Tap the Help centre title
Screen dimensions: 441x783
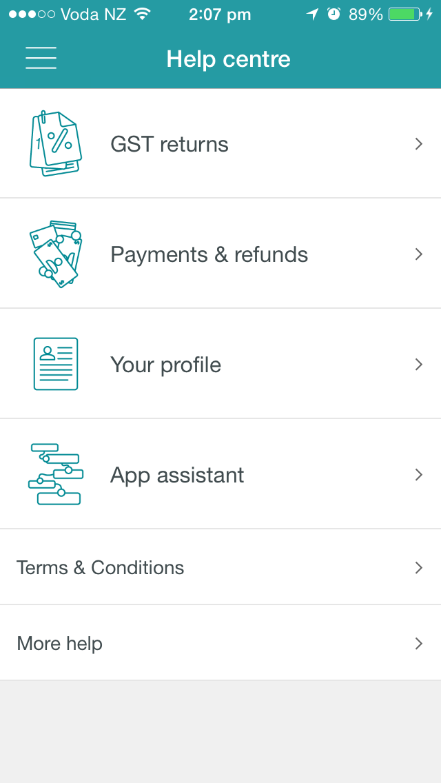(228, 59)
